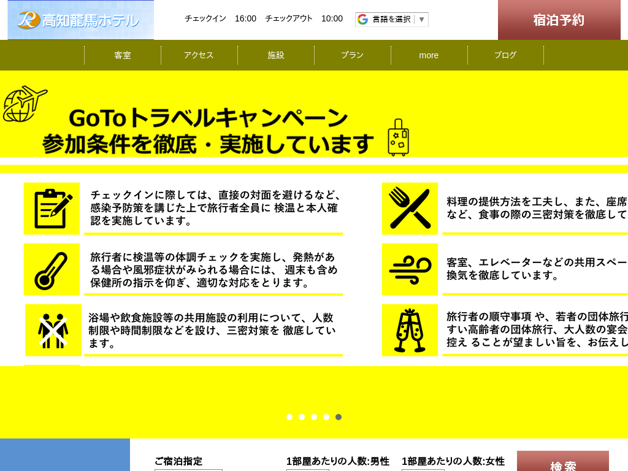This screenshot has width=628, height=471.
Task: Select the fifth active slider dot
Action: [x=339, y=417]
